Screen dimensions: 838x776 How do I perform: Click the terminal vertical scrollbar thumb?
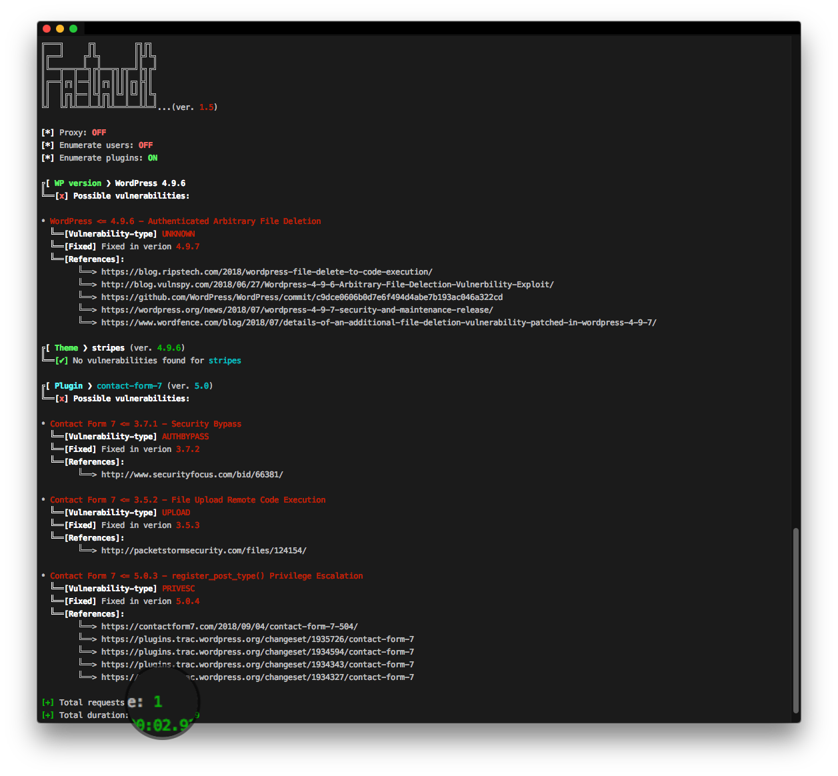(x=795, y=621)
